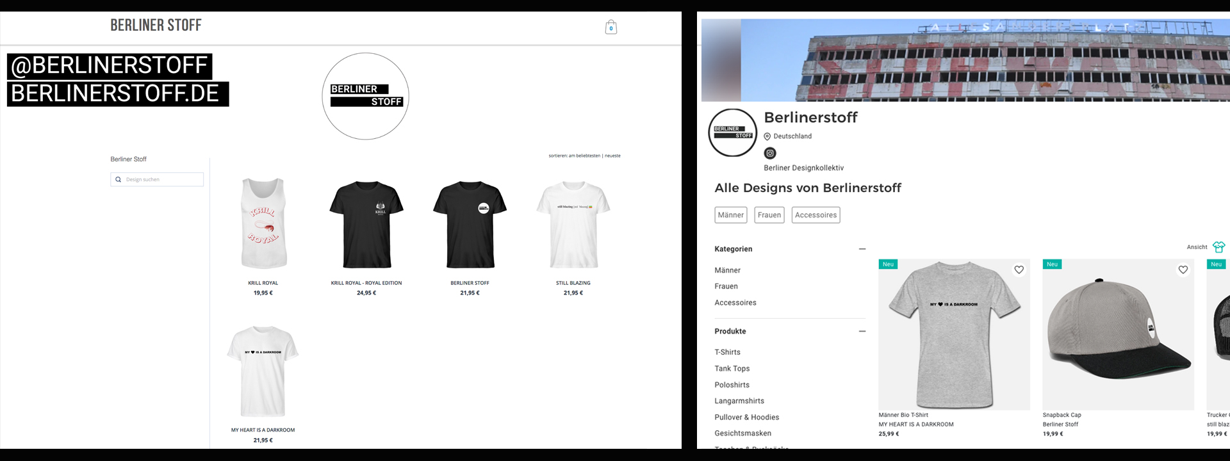
Task: Collapse the Produkte section
Action: (x=862, y=332)
